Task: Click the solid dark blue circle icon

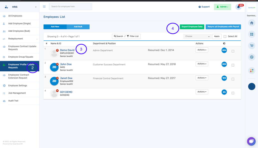Action: pos(251,86)
